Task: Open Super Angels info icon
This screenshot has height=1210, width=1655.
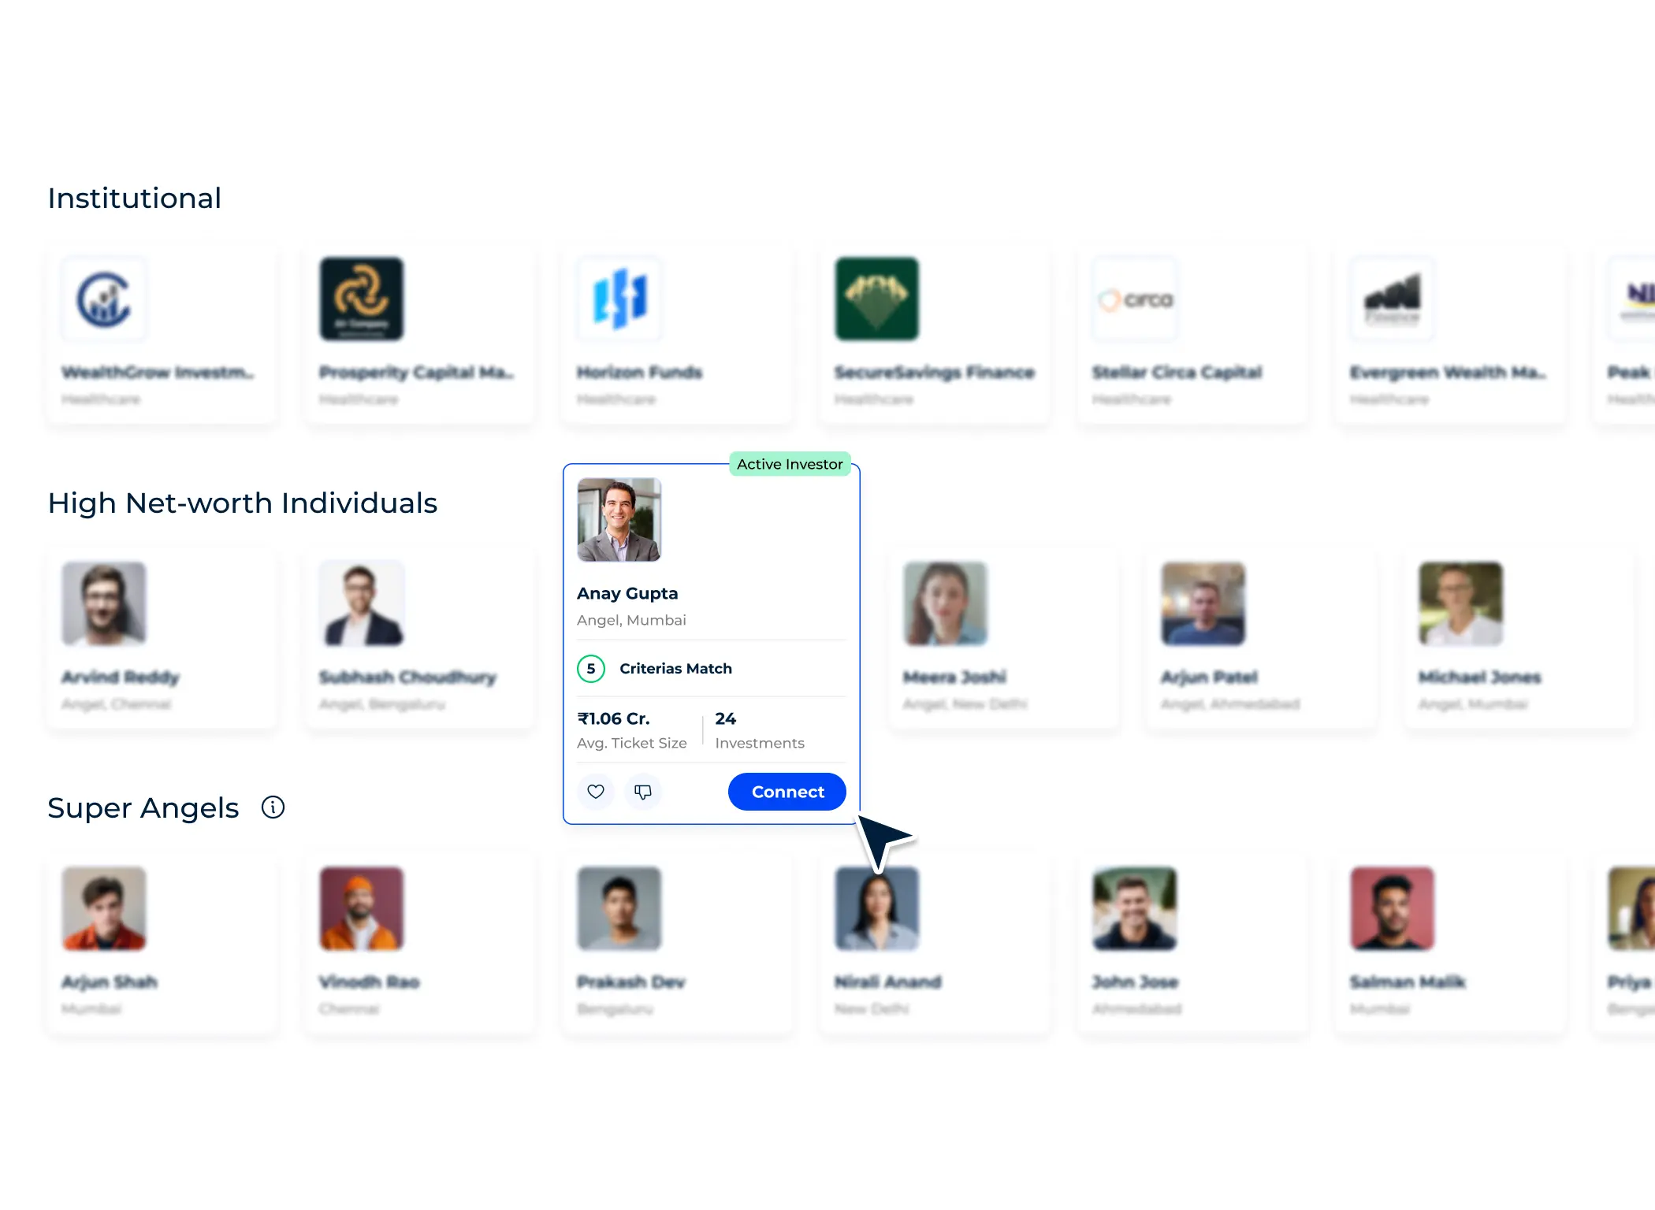Action: [273, 807]
